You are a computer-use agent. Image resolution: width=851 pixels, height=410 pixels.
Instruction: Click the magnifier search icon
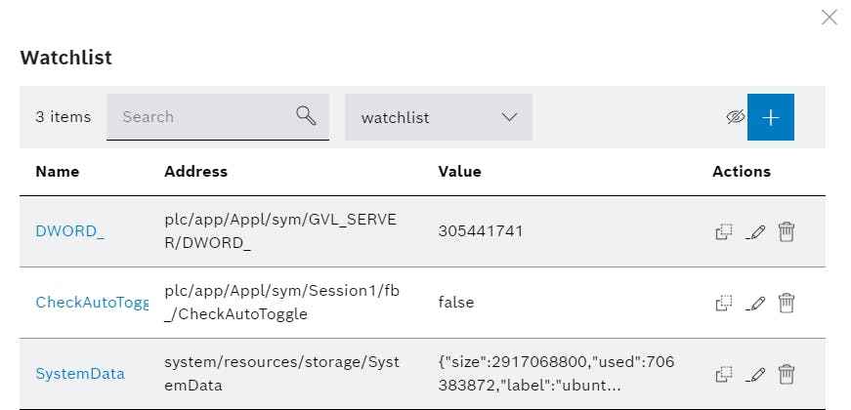pyautogui.click(x=307, y=116)
